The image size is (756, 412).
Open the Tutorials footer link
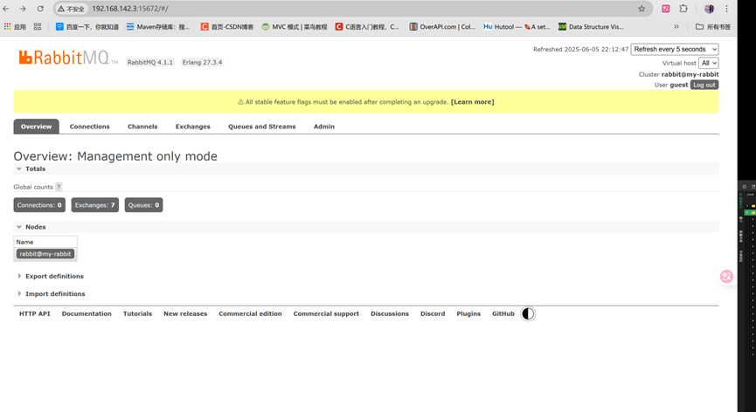(137, 314)
